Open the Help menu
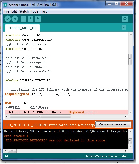Image resolution: width=139 pixels, height=164 pixels. 44,11
